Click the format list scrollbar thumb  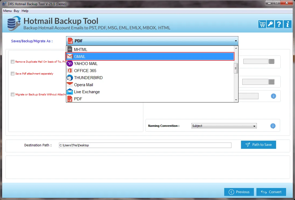point(236,68)
